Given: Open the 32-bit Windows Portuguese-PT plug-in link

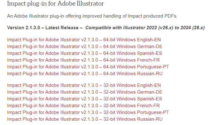Looking at the screenshot, I should pyautogui.click(x=88, y=112).
